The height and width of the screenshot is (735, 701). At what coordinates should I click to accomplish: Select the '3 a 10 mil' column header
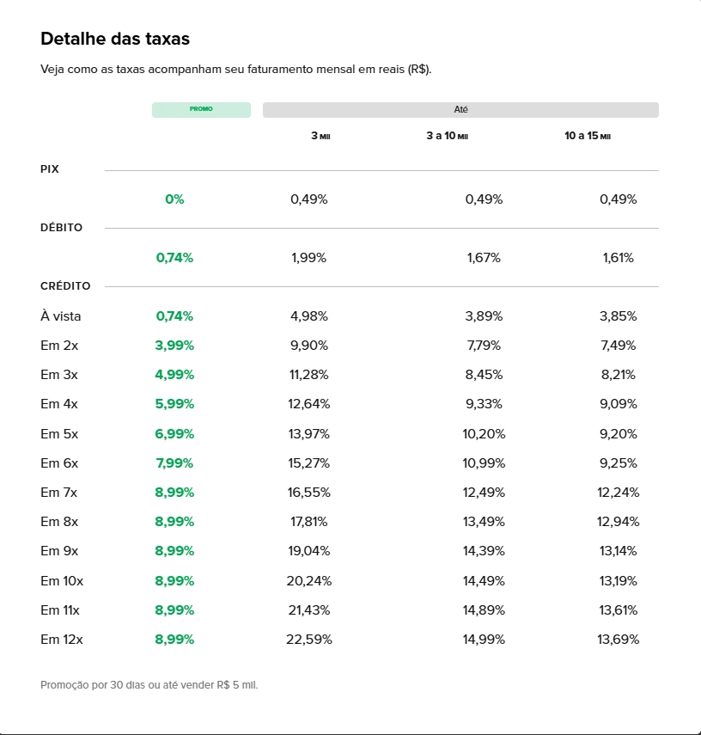[447, 137]
